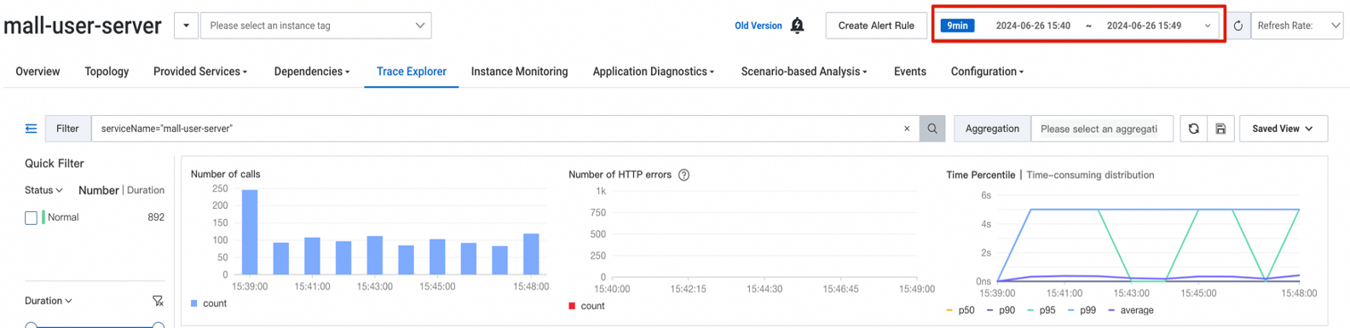The width and height of the screenshot is (1350, 328).
Task: Tick the Normal status checkbox
Action: (32, 218)
